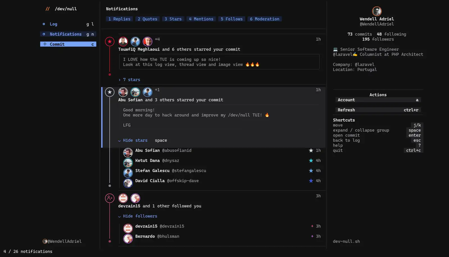
Task: Click the /dev/null logo in the sidebar
Action: 61,9
